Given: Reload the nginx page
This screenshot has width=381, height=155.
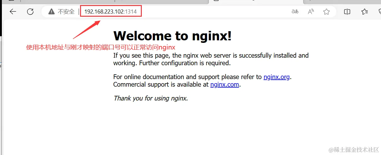Looking at the screenshot, I should [30, 12].
